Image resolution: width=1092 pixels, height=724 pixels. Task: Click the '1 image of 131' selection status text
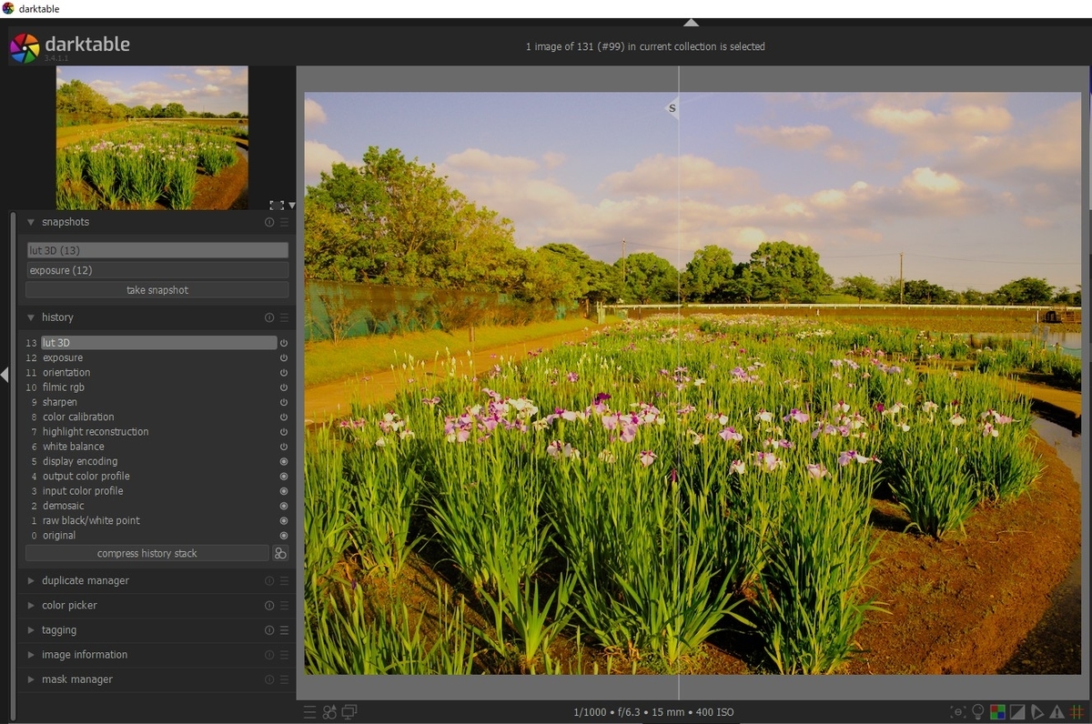click(x=645, y=46)
